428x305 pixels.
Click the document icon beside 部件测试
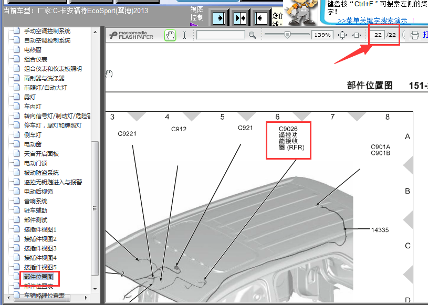(17, 219)
